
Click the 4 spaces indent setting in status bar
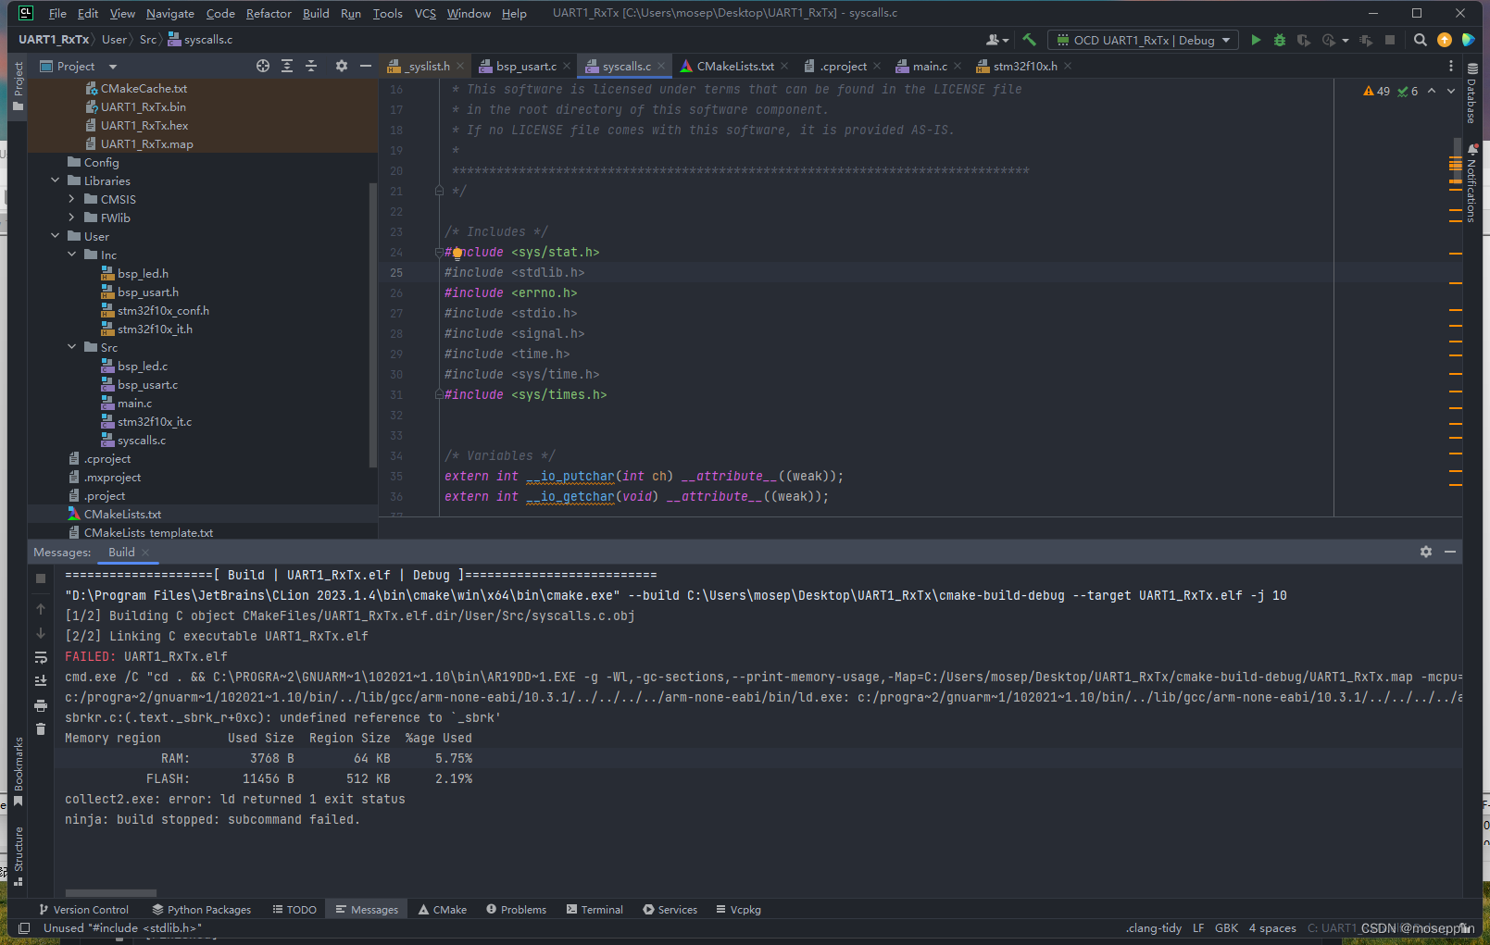click(x=1272, y=927)
